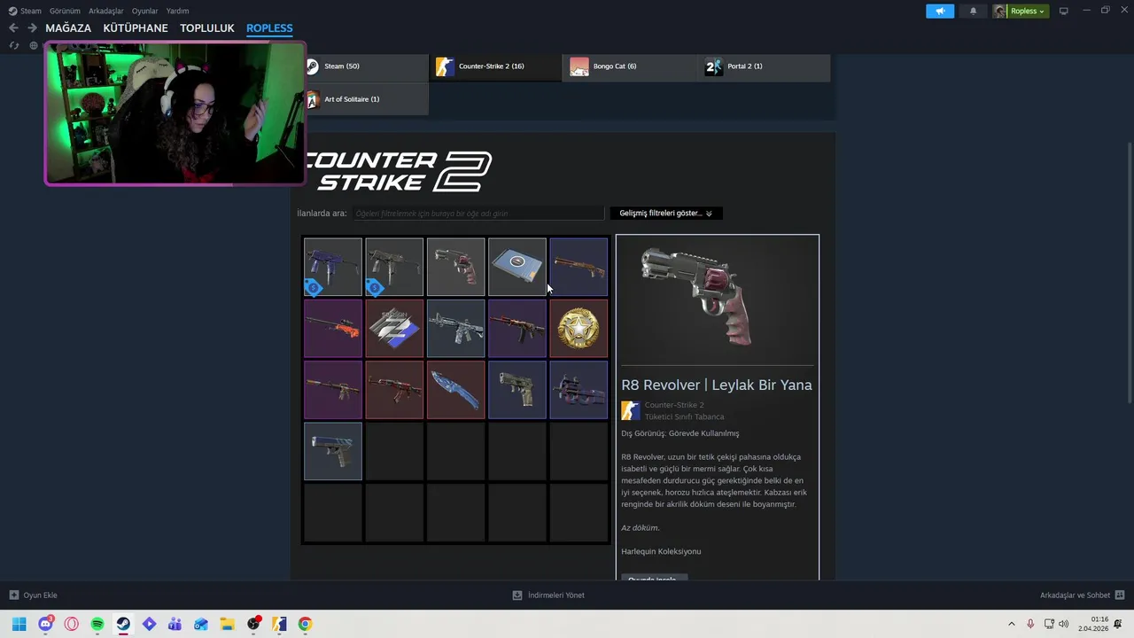
Task: Click the announcements megaphone button
Action: [940, 11]
